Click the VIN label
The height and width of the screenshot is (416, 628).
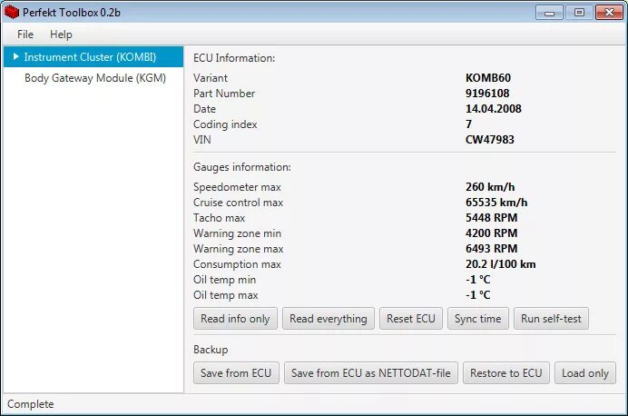202,140
